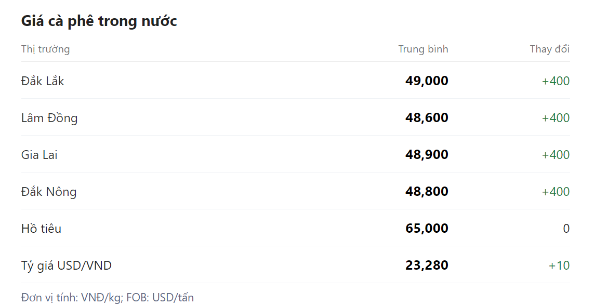Select the Đắk Nông market name
The image size is (608, 305).
point(49,192)
